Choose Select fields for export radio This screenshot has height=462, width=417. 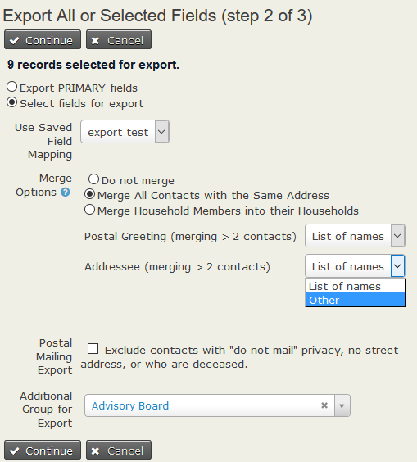[x=11, y=102]
